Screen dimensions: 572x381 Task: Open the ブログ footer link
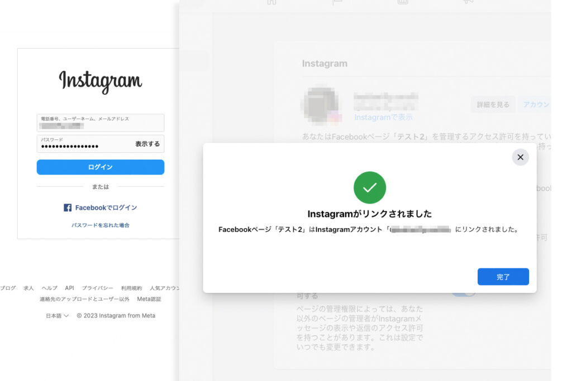(8, 288)
